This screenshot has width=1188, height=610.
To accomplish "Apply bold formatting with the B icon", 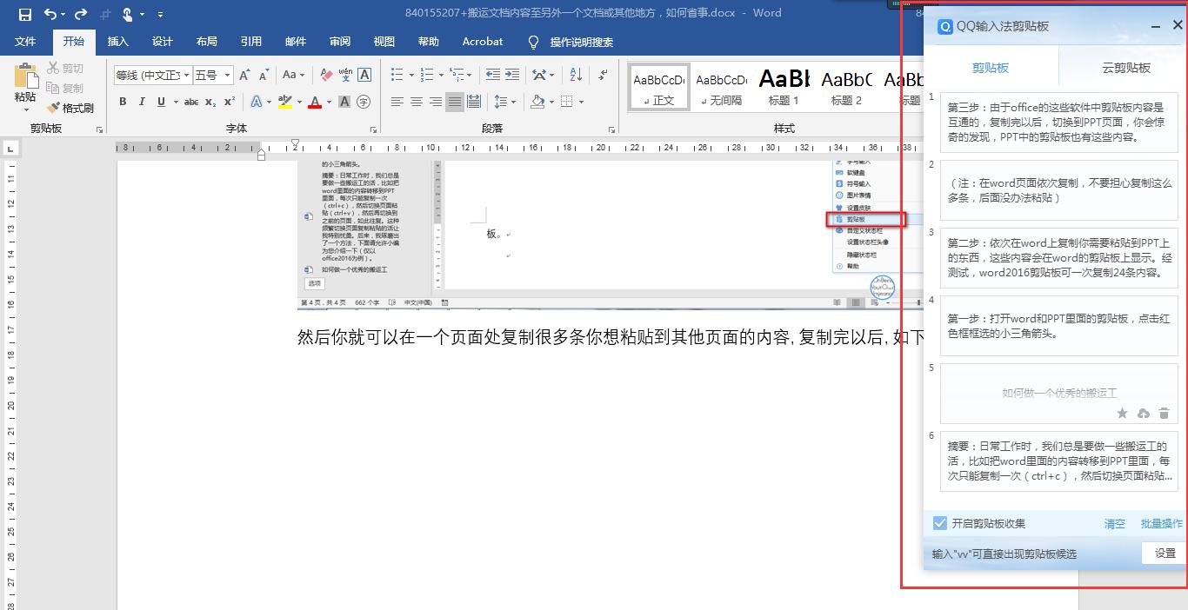I will click(123, 102).
